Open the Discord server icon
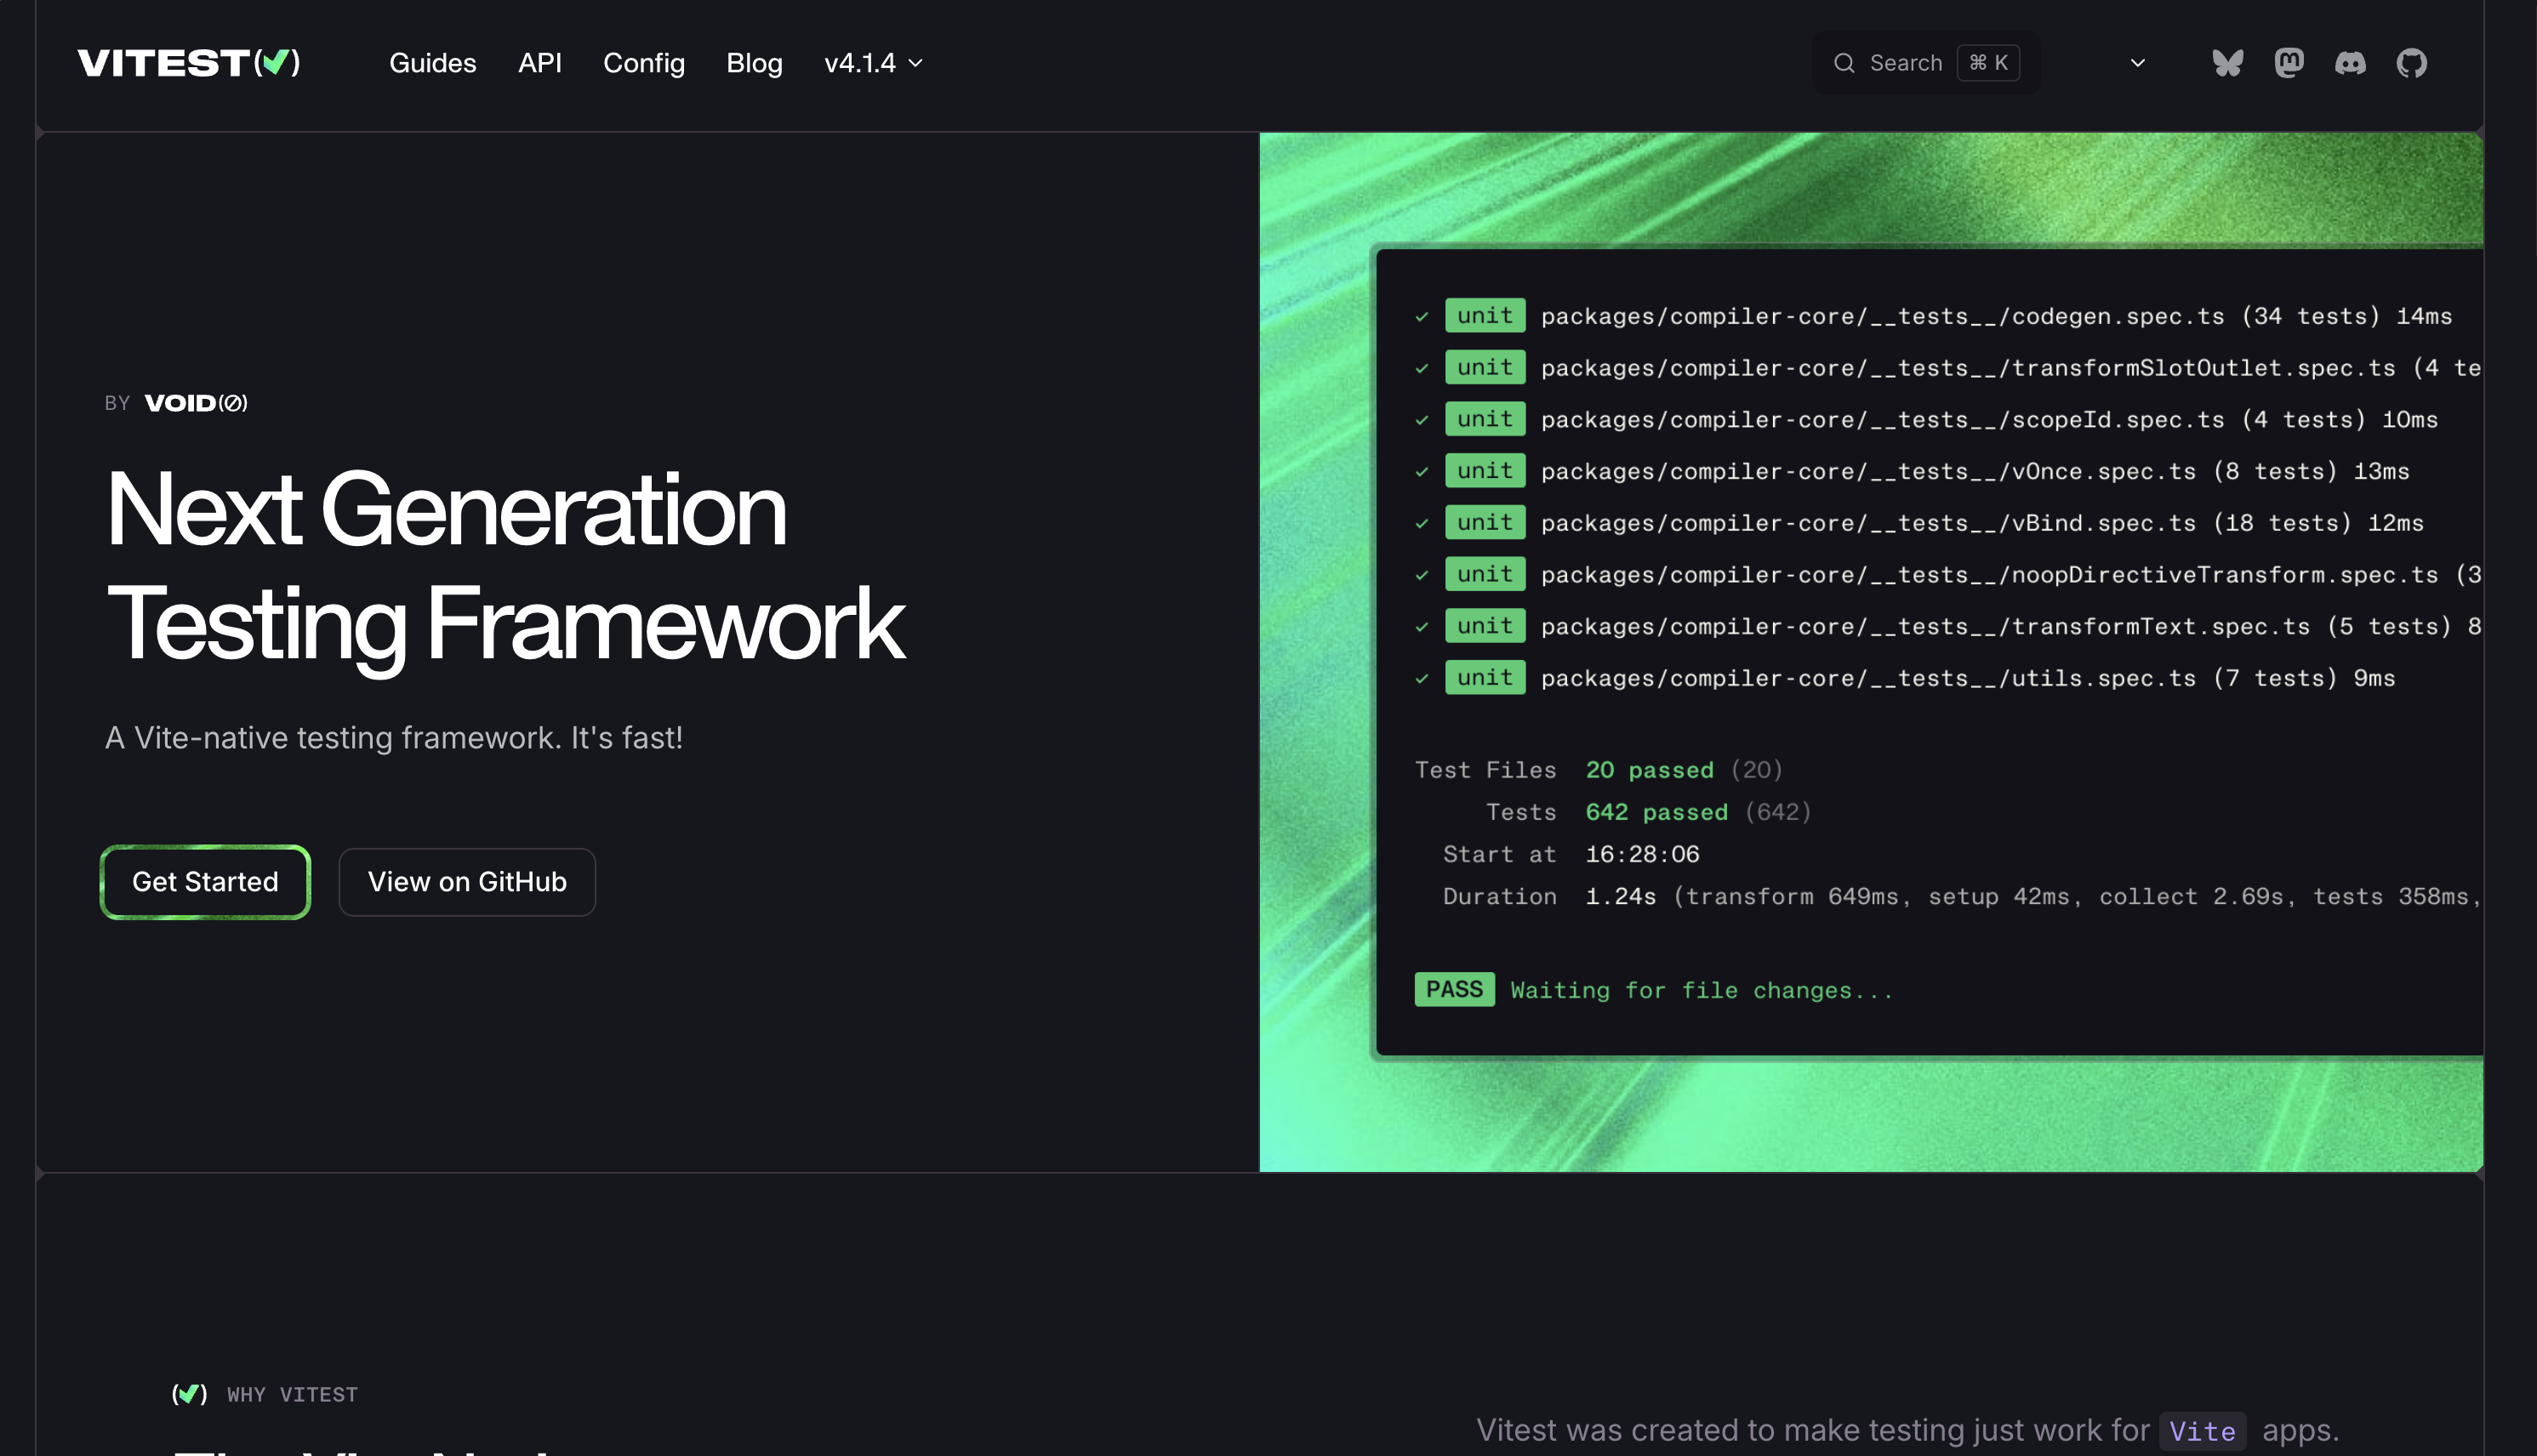This screenshot has height=1456, width=2537. click(2350, 63)
